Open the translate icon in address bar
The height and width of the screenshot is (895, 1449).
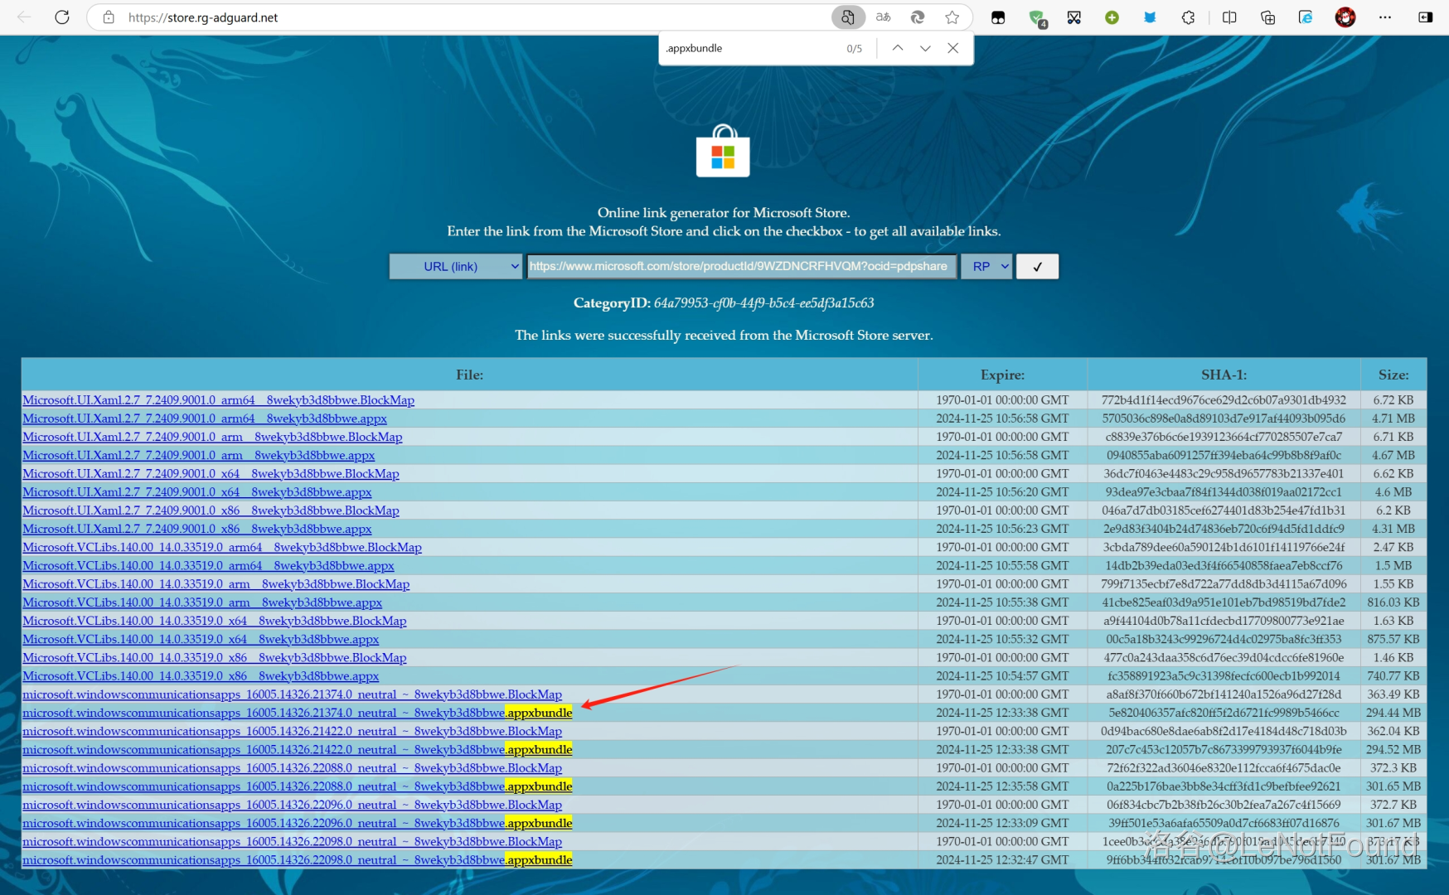(883, 17)
